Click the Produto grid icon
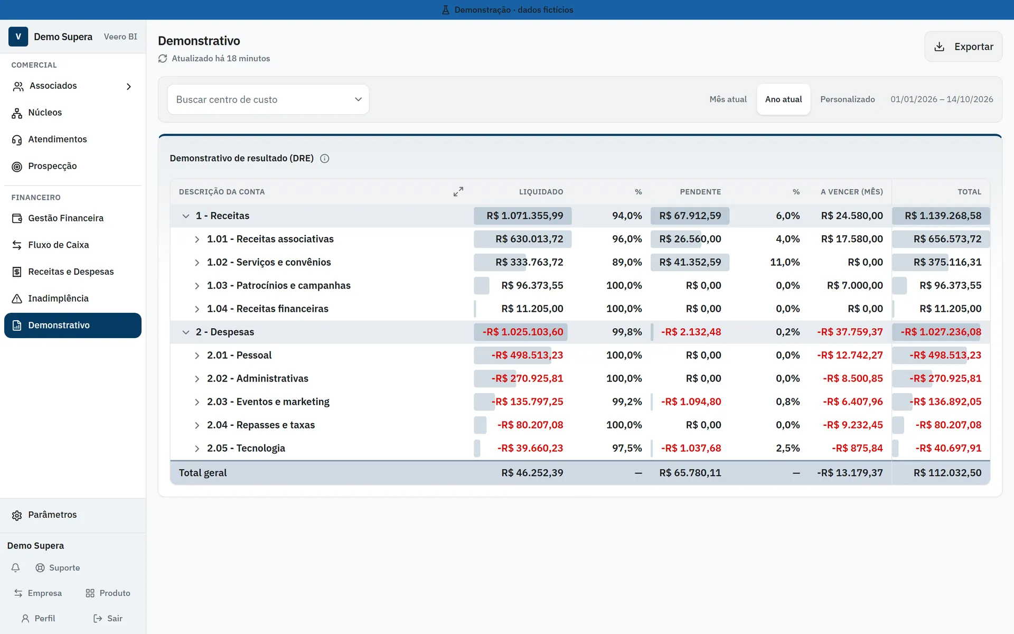This screenshot has width=1014, height=634. click(90, 593)
